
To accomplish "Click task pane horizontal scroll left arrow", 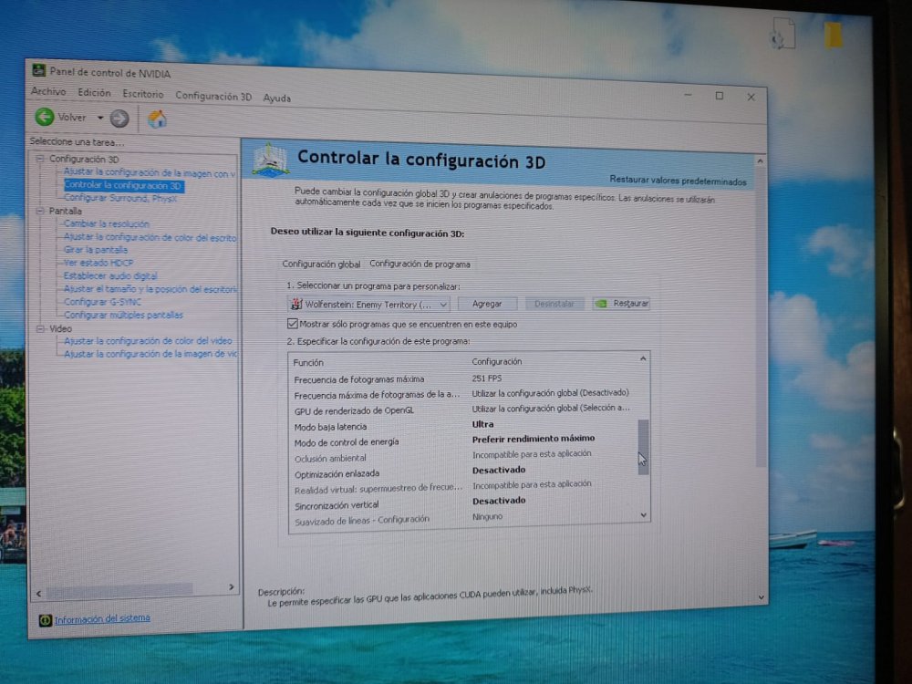I will [38, 594].
